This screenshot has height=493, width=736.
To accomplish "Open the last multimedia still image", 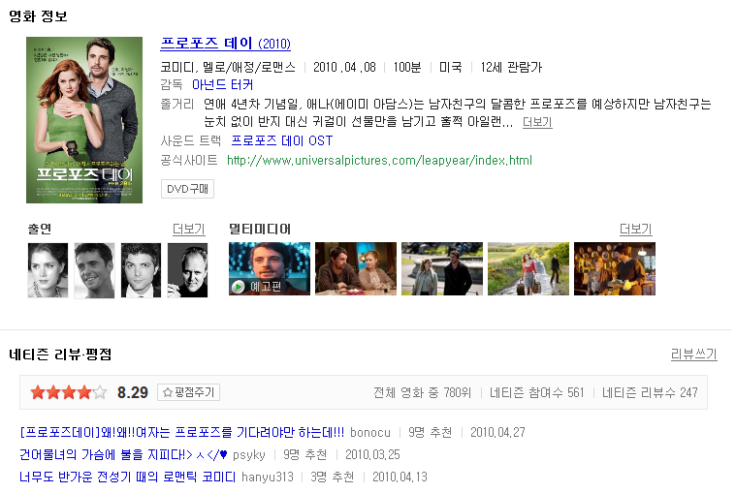I will pyautogui.click(x=614, y=269).
